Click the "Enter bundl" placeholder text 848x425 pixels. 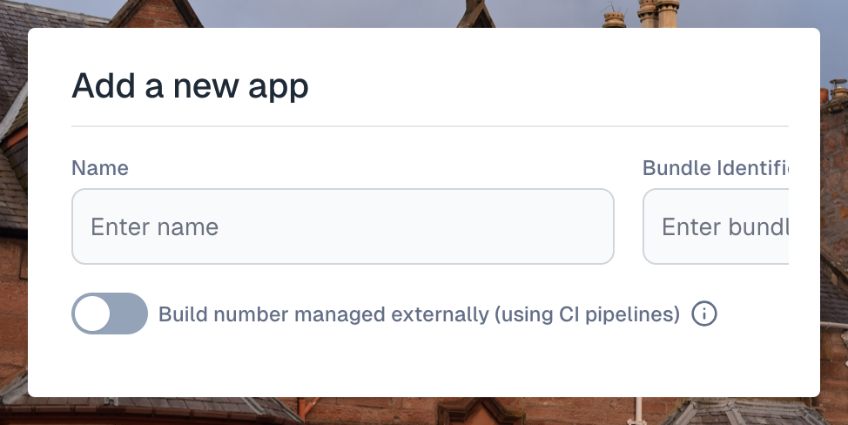725,226
